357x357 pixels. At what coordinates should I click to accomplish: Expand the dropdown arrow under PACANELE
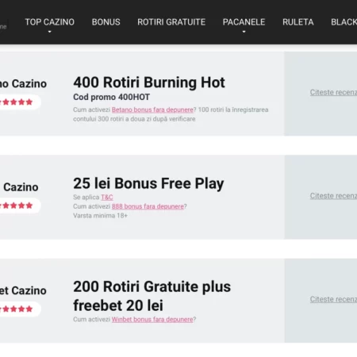click(x=244, y=32)
